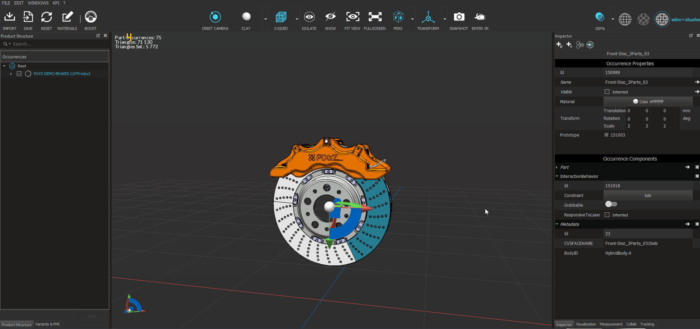Open the Materials editor icon

tap(67, 17)
